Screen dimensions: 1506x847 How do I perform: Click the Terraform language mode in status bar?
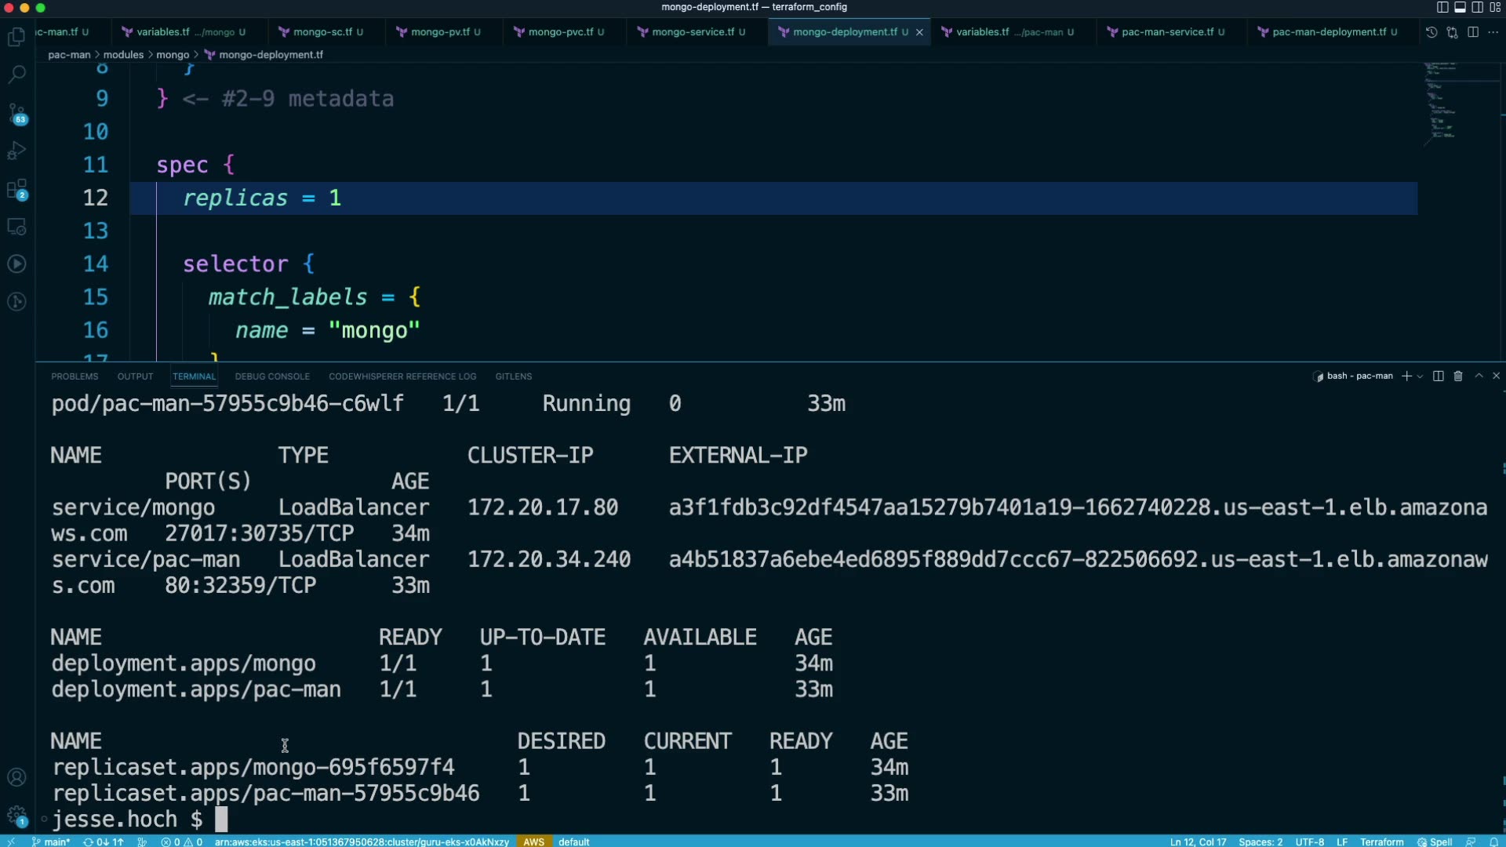coord(1381,842)
